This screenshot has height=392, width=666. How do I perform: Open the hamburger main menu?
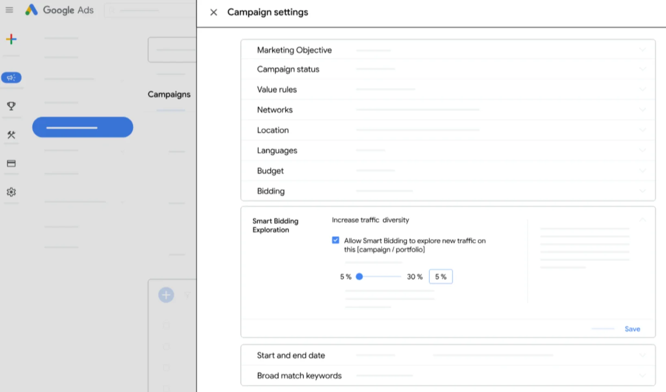point(9,10)
